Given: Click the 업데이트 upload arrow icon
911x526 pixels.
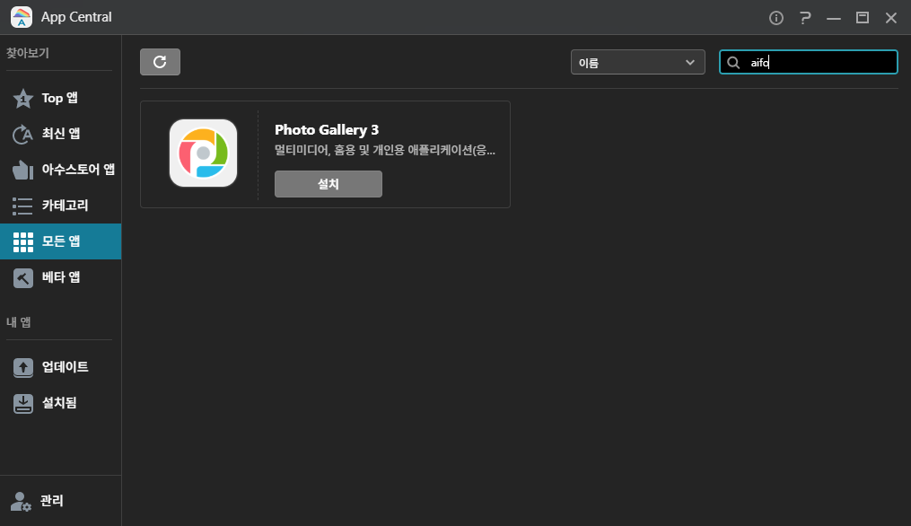Looking at the screenshot, I should [x=23, y=367].
